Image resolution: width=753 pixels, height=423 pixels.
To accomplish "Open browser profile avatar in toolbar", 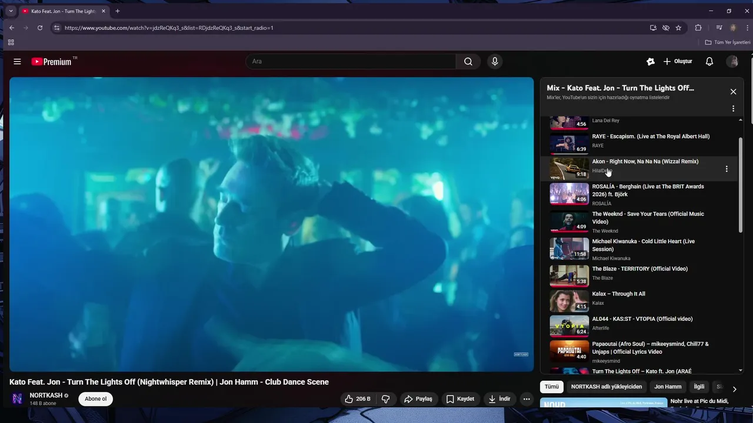I will point(733,28).
